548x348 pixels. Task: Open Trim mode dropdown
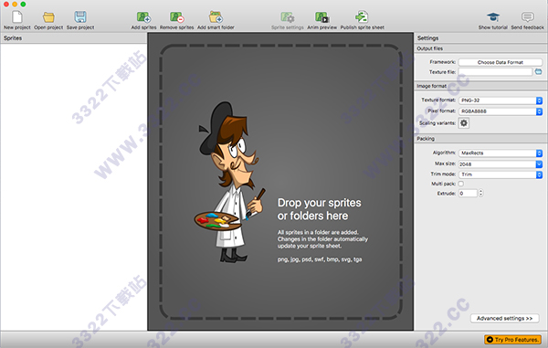click(x=501, y=174)
